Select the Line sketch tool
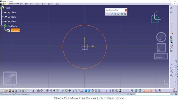 click(176, 79)
